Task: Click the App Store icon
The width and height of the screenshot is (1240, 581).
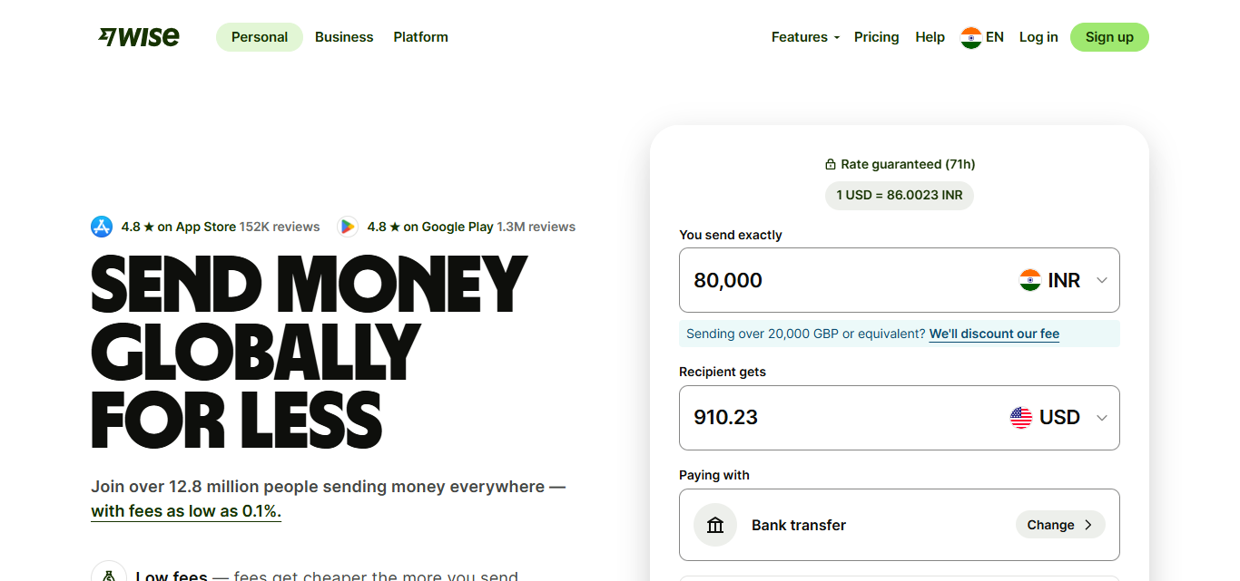Action: click(102, 227)
